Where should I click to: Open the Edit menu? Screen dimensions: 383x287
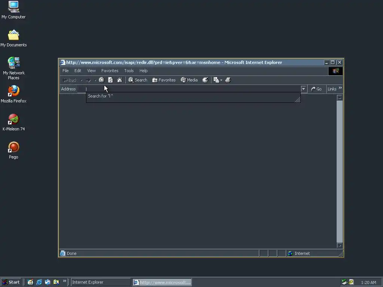click(x=78, y=71)
